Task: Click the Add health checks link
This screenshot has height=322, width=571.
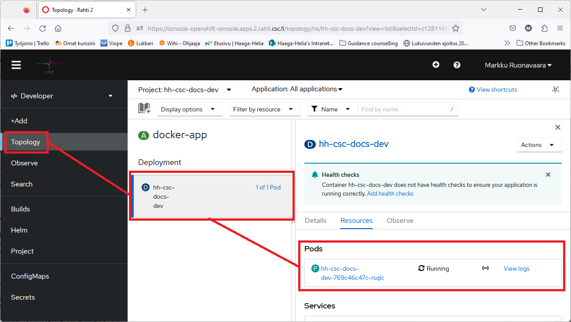Action: click(x=390, y=193)
